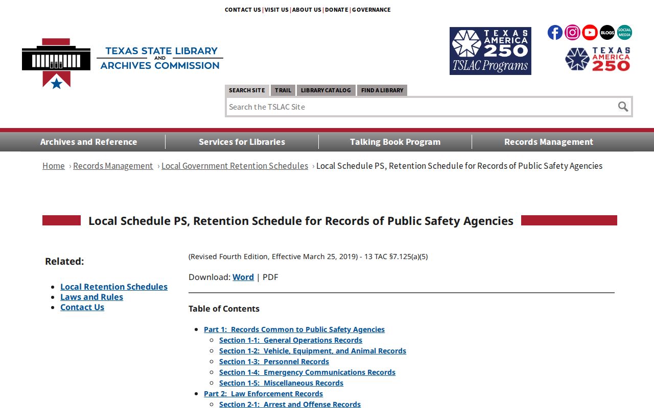Open the YouTube icon link

click(590, 33)
